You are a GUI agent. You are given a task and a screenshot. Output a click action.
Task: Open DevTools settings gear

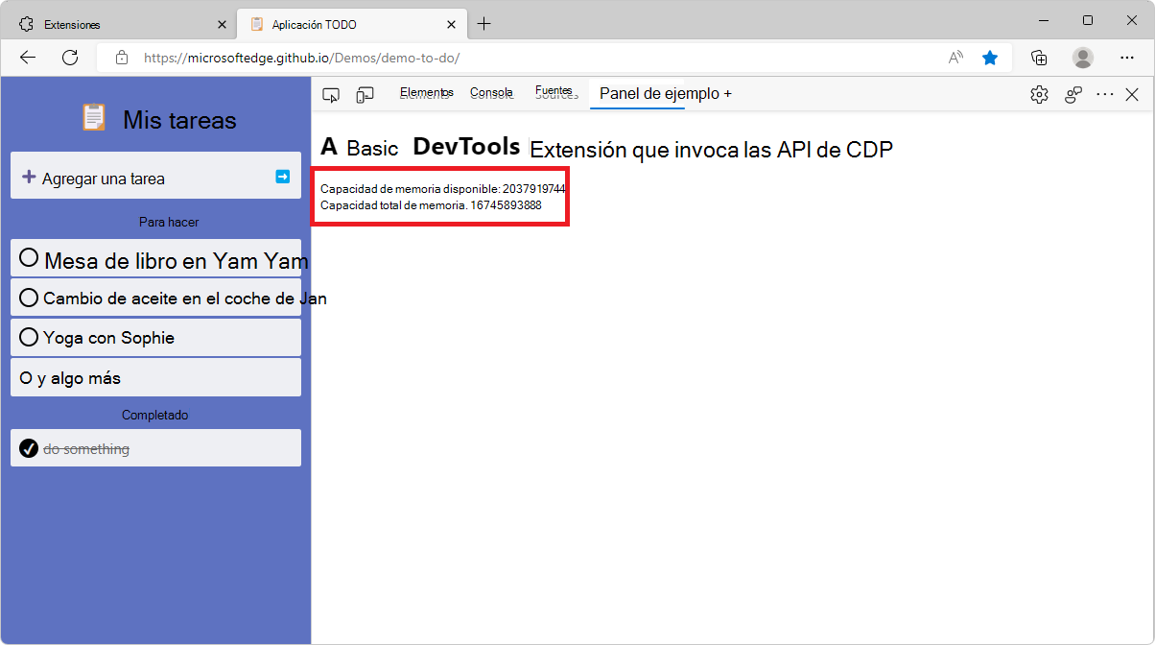1039,94
